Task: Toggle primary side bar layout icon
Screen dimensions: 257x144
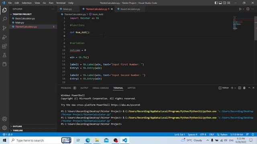Action: pos(216,3)
